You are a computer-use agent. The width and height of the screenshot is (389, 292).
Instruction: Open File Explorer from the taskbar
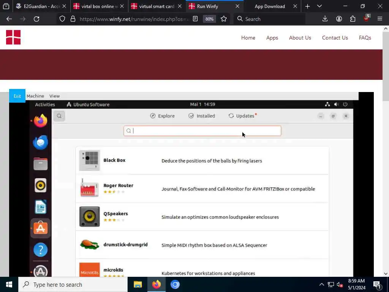coord(138,284)
